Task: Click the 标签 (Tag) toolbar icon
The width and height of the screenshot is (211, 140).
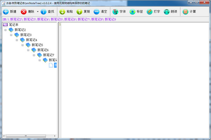Action: pos(132,12)
